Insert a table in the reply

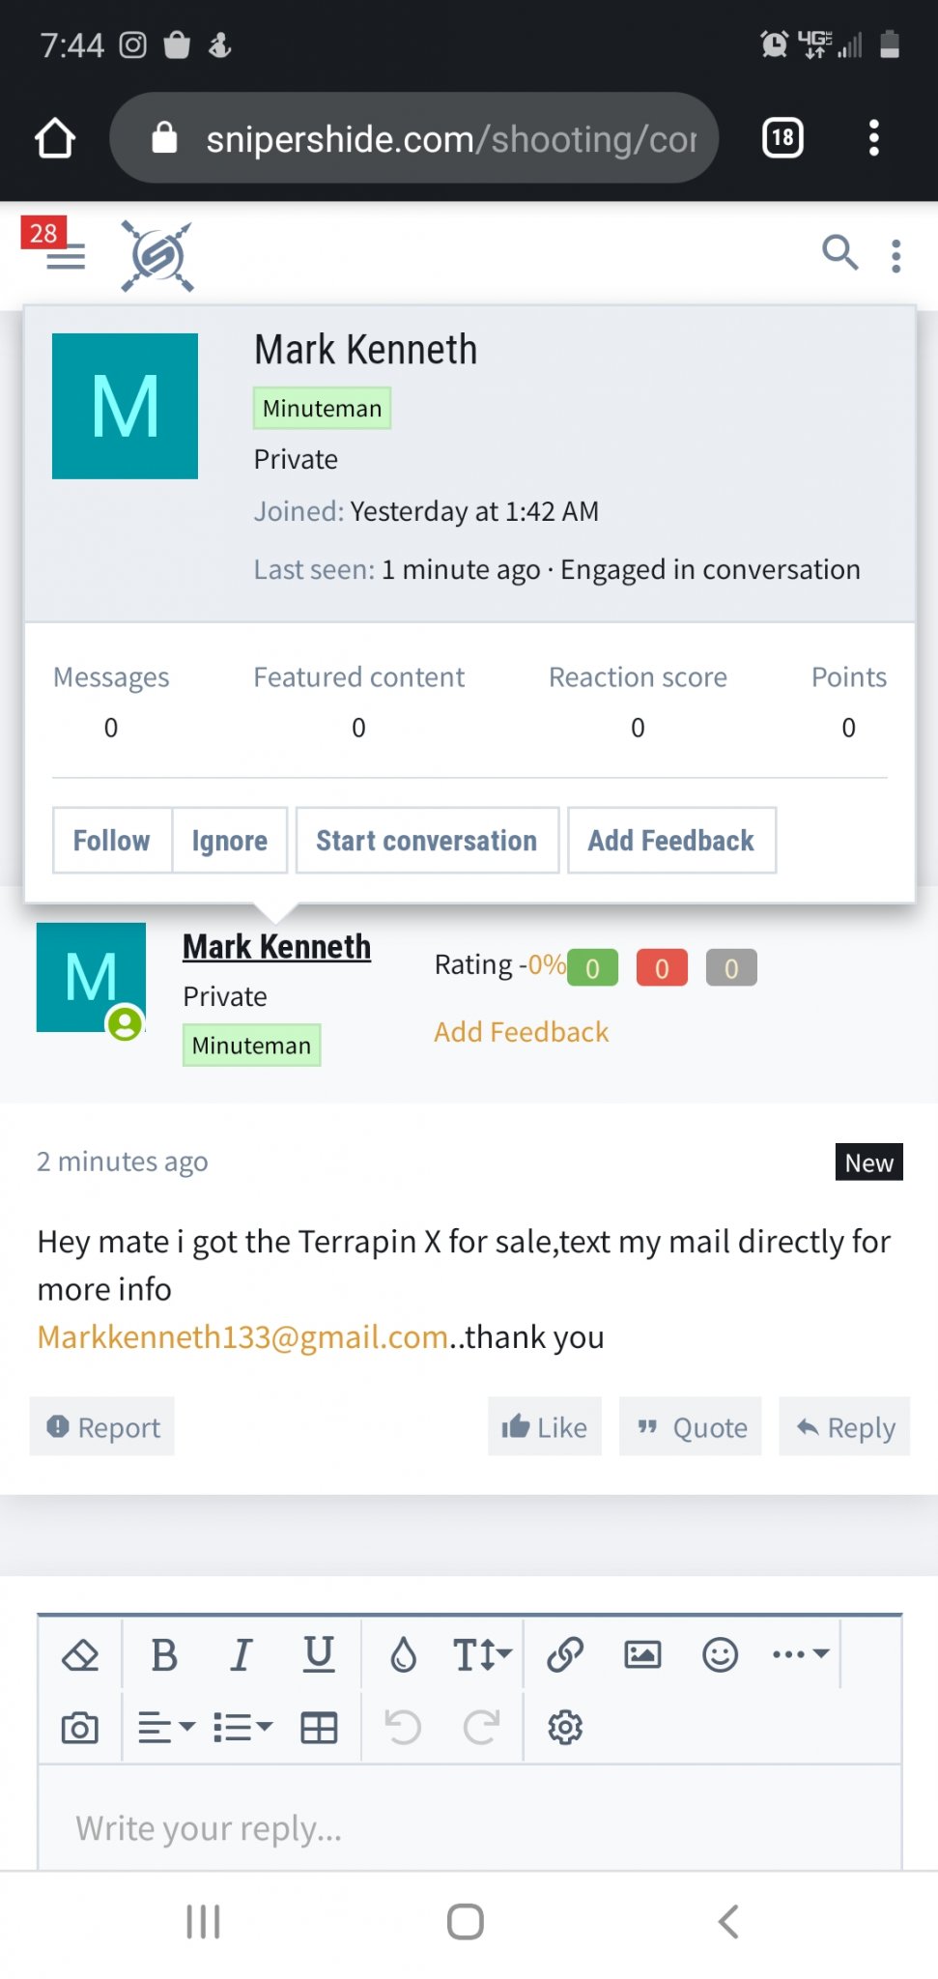319,1728
